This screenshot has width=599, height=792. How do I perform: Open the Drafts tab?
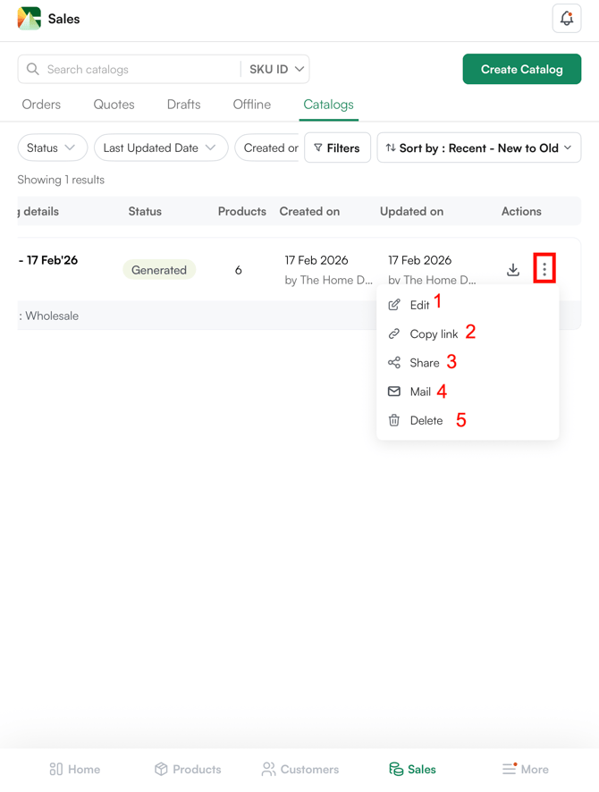pyautogui.click(x=183, y=104)
